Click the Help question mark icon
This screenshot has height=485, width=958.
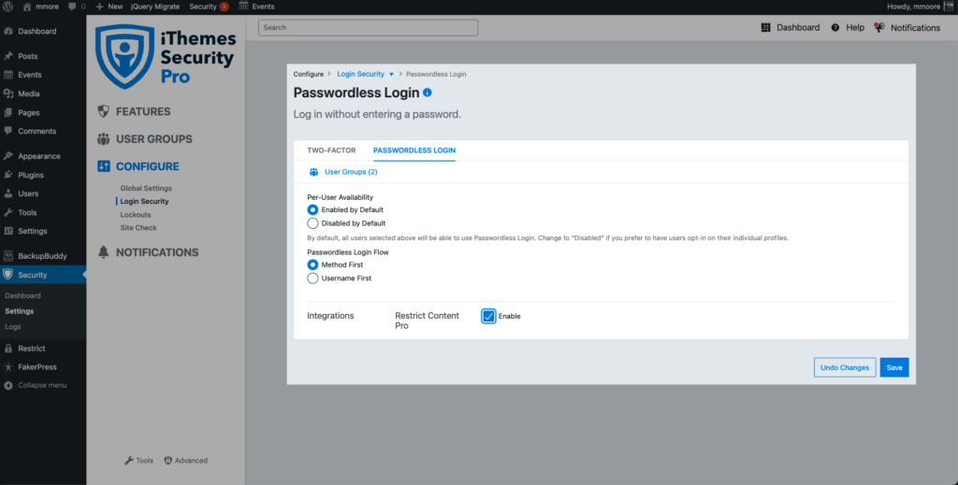[835, 27]
